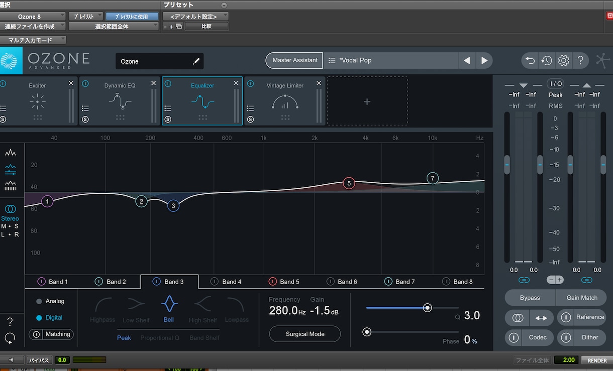The width and height of the screenshot is (613, 371).
Task: Toggle the Band 4 power button
Action: pyautogui.click(x=215, y=282)
